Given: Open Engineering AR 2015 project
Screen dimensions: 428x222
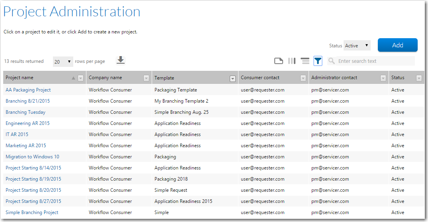Looking at the screenshot, I should point(27,123).
